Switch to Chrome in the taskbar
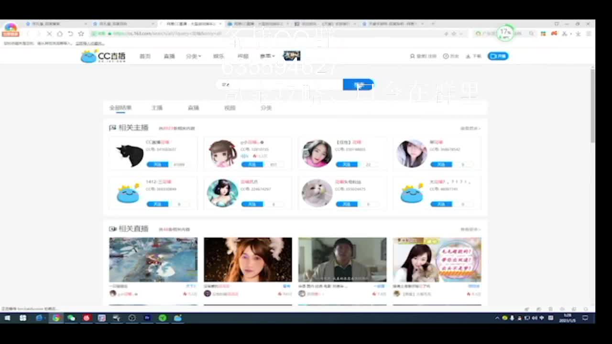This screenshot has width=612, height=344. pos(56,318)
